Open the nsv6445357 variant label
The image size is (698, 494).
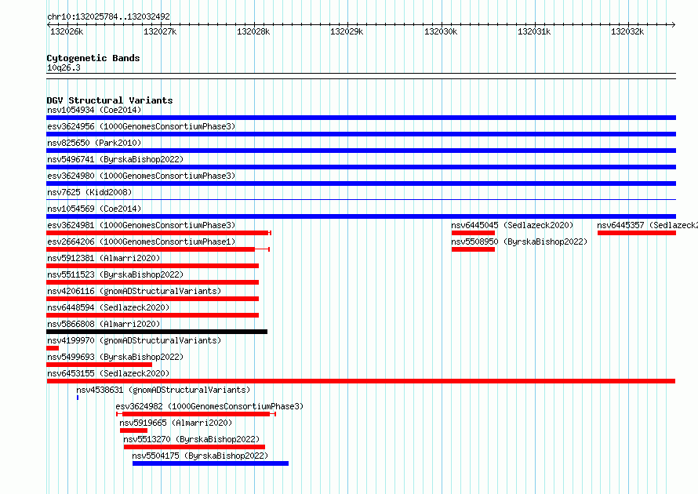coord(647,225)
